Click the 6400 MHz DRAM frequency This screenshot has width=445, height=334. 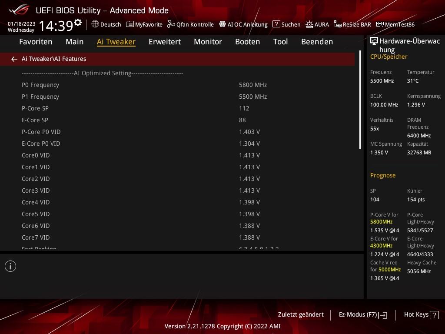(419, 136)
